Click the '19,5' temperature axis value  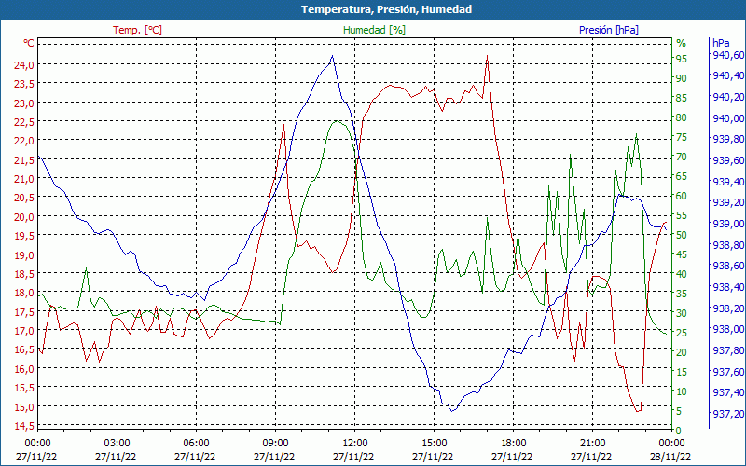pyautogui.click(x=24, y=236)
